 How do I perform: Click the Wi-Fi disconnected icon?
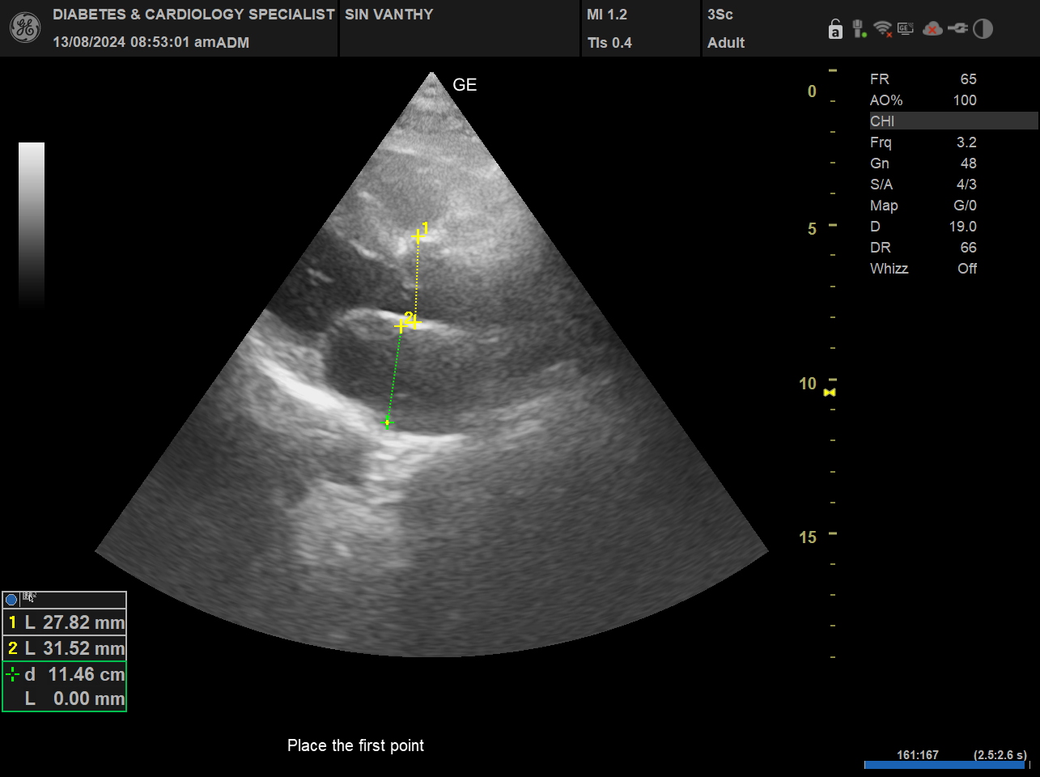pos(883,29)
